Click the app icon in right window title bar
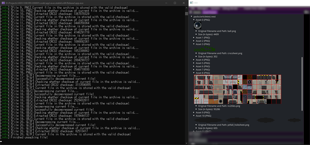The image size is (310, 145). (192, 3)
